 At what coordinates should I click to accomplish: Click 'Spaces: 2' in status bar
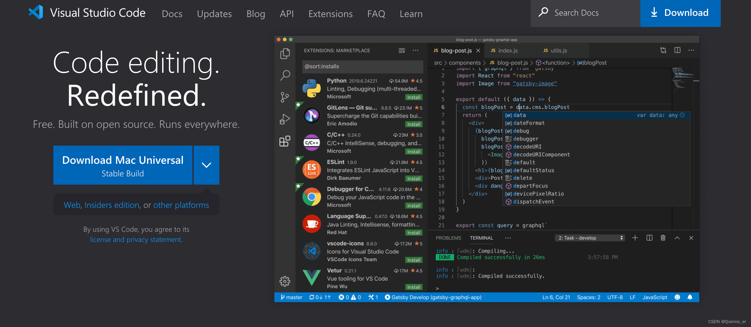(588, 297)
